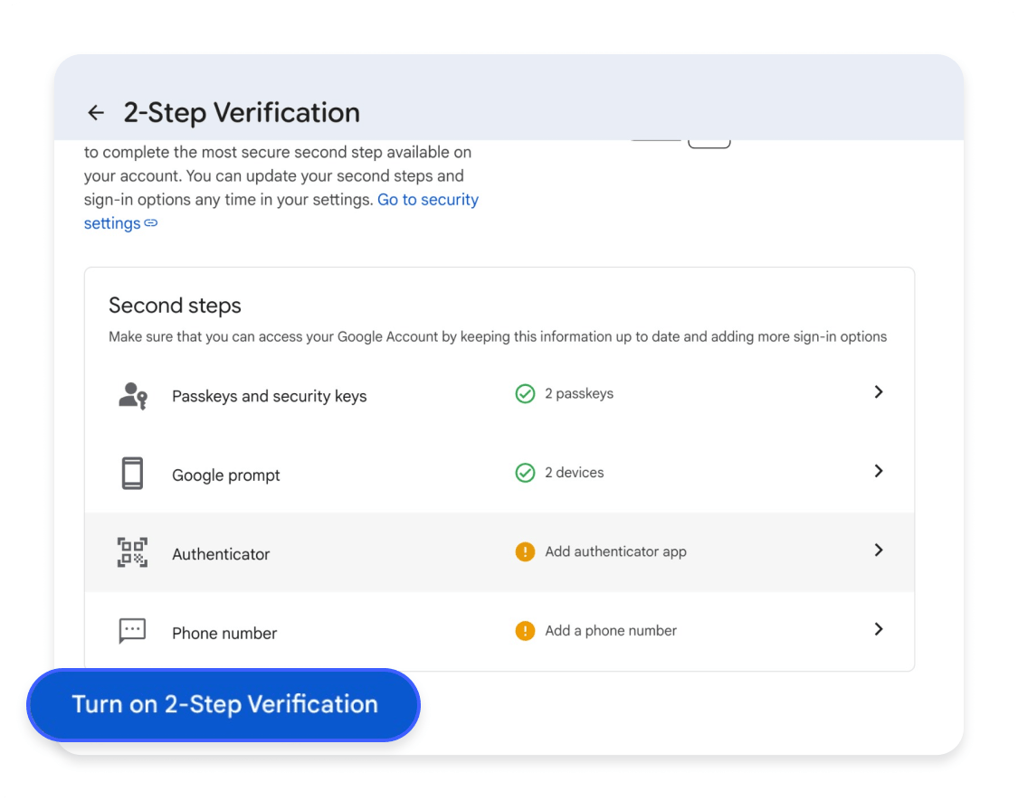The width and height of the screenshot is (1018, 810).
Task: Click the green checkmark beside 2 passkeys
Action: [x=525, y=394]
